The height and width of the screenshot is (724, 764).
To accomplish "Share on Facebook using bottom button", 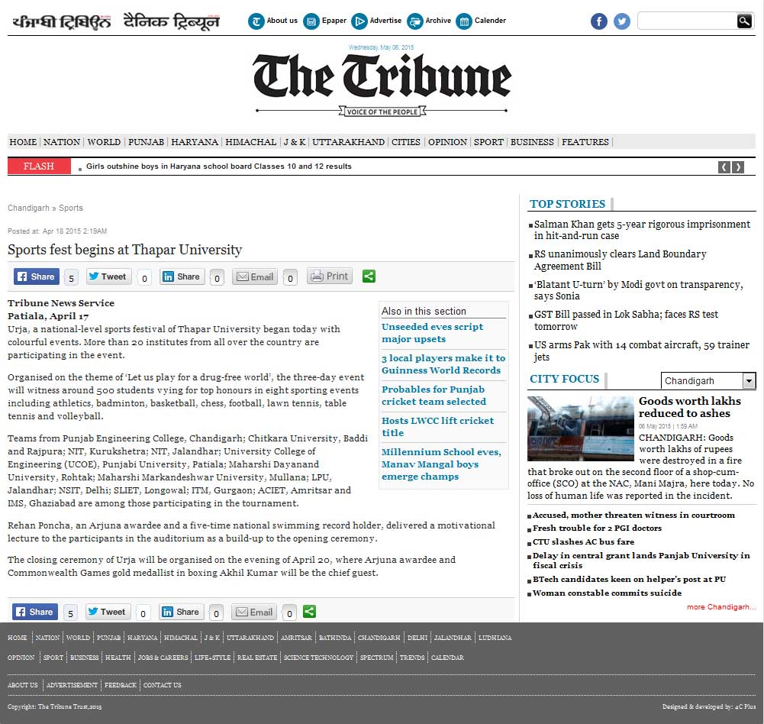I will tap(35, 612).
